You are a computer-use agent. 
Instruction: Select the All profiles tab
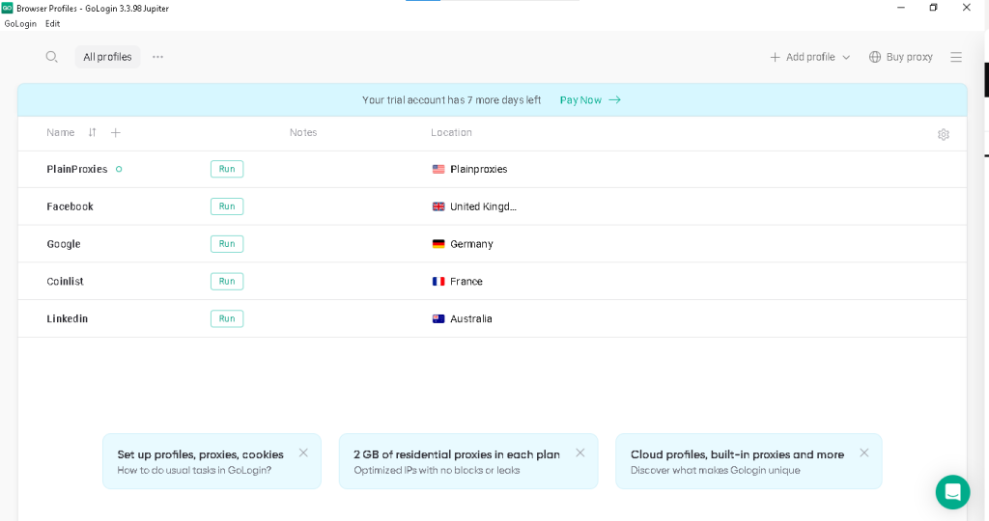[107, 57]
